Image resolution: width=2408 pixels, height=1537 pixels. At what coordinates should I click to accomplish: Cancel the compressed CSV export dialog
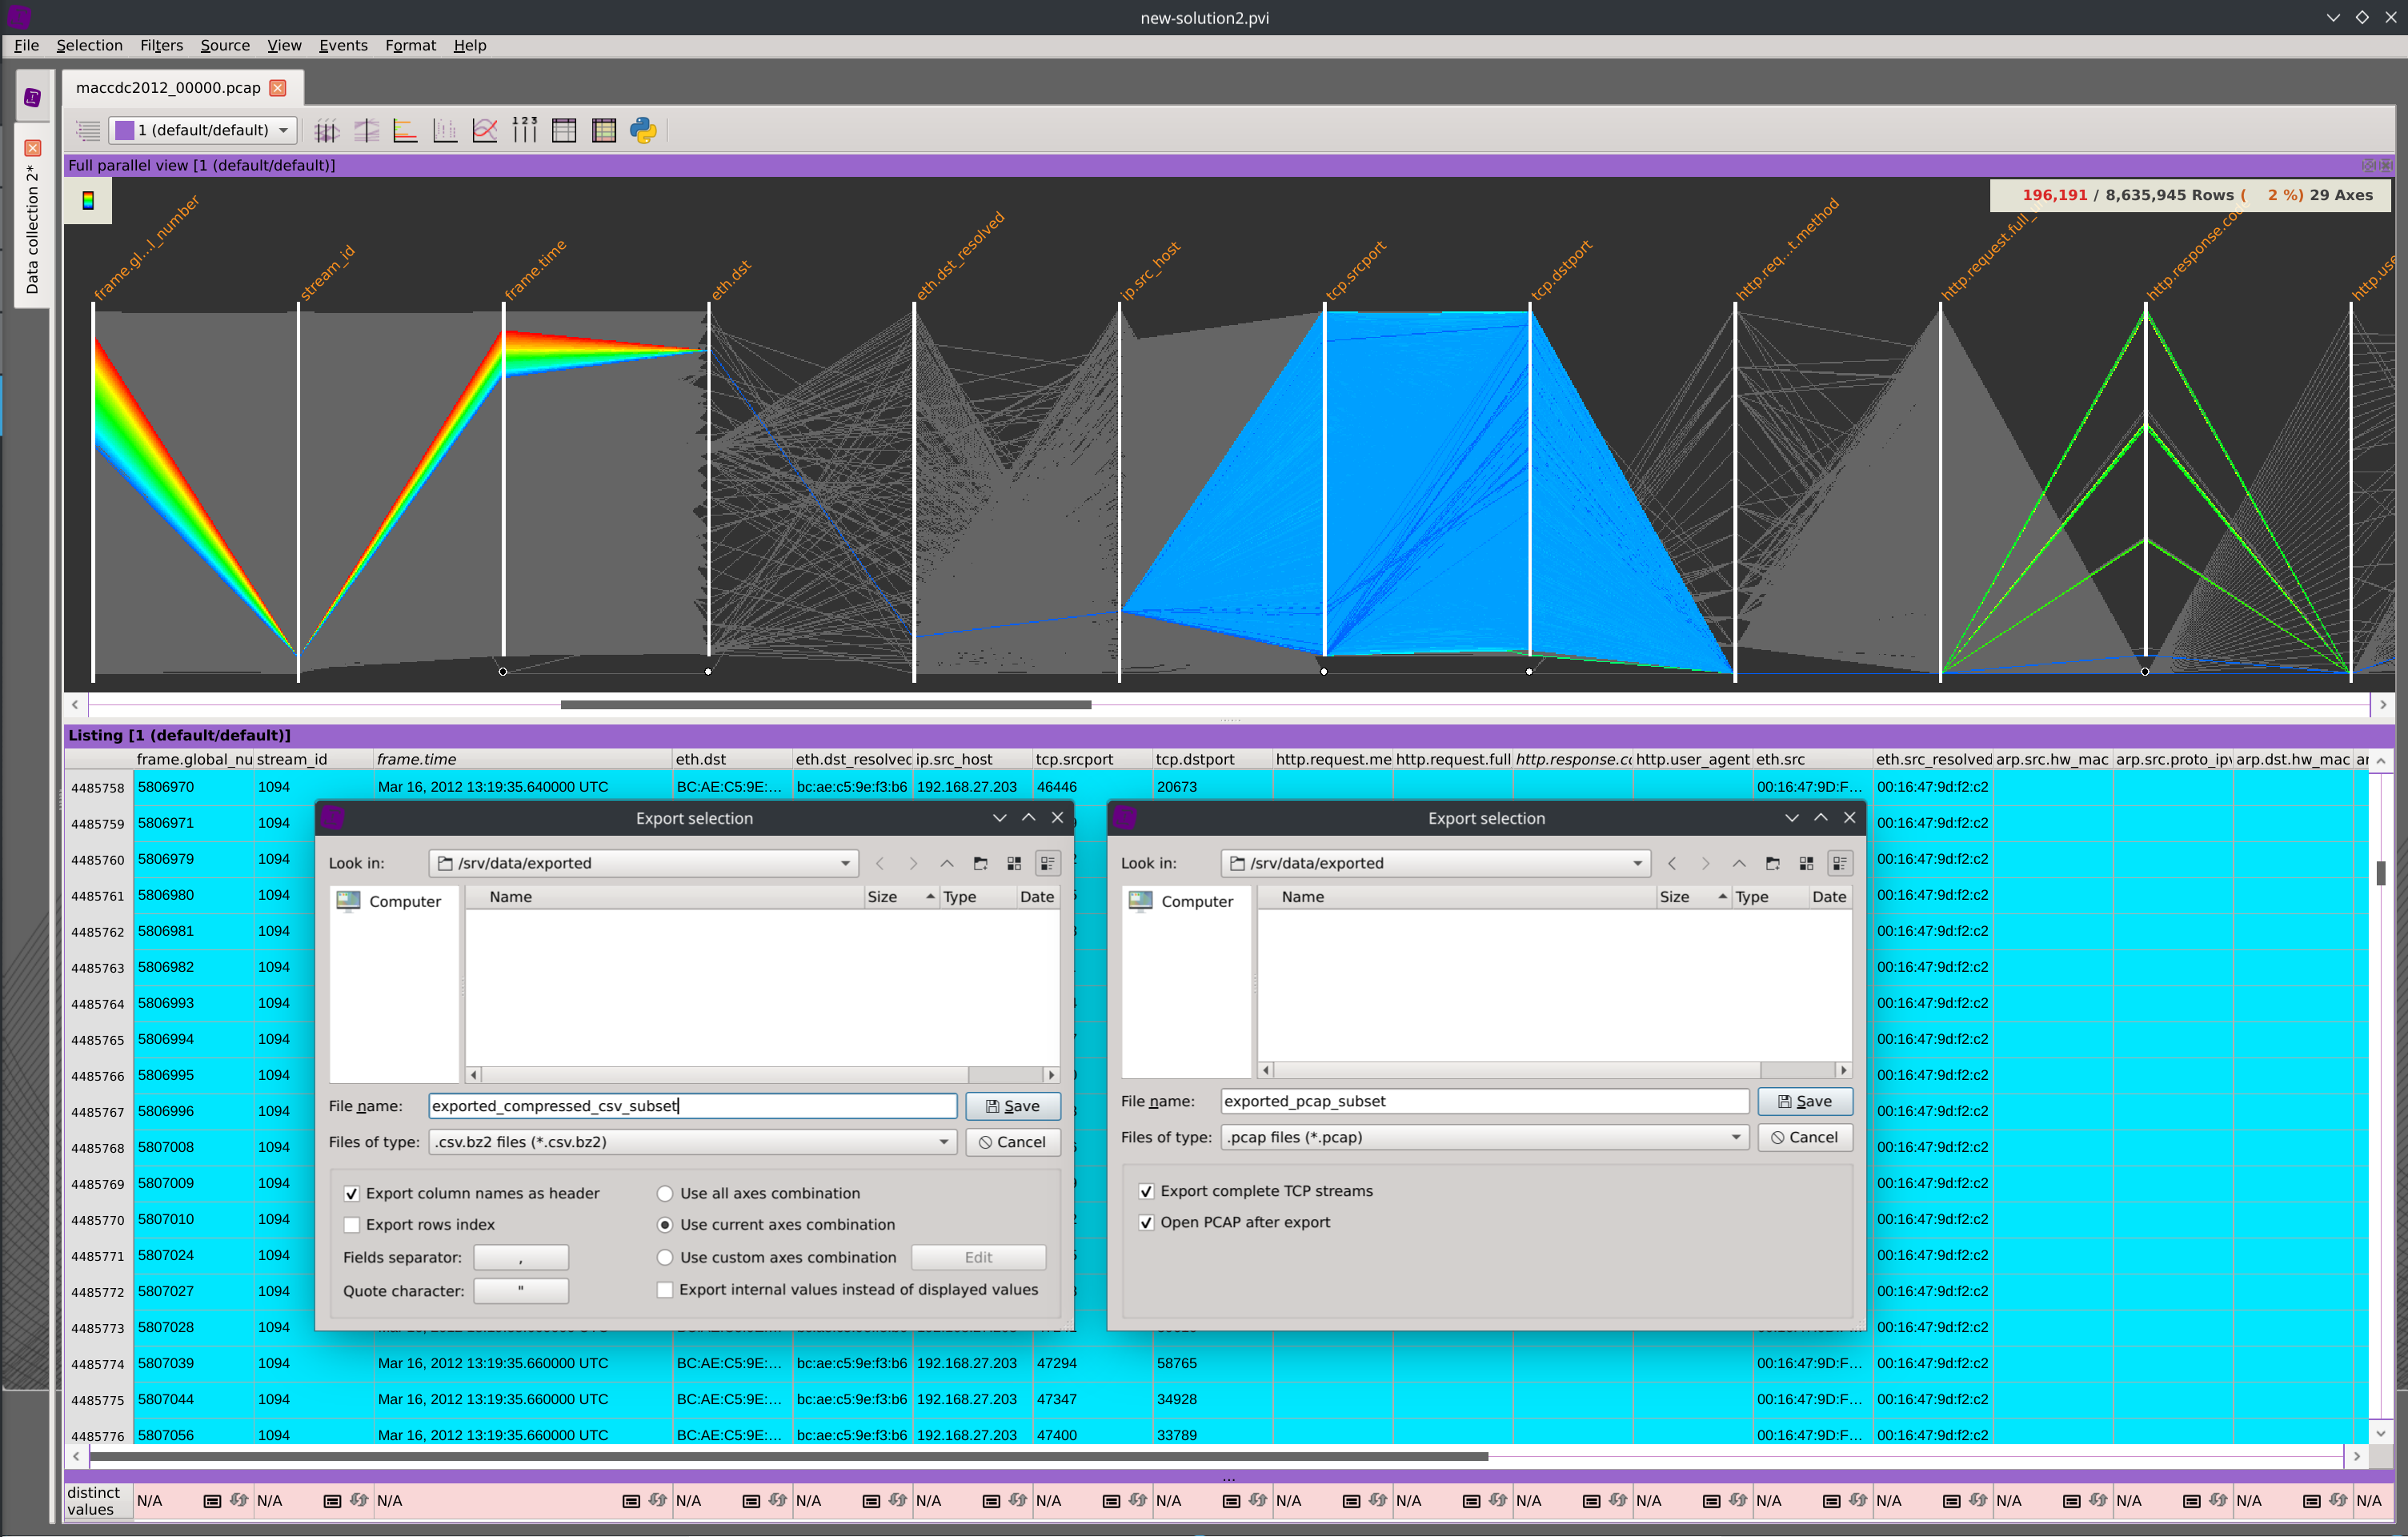(x=1012, y=1142)
